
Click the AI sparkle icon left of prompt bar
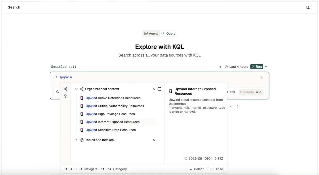58,92
